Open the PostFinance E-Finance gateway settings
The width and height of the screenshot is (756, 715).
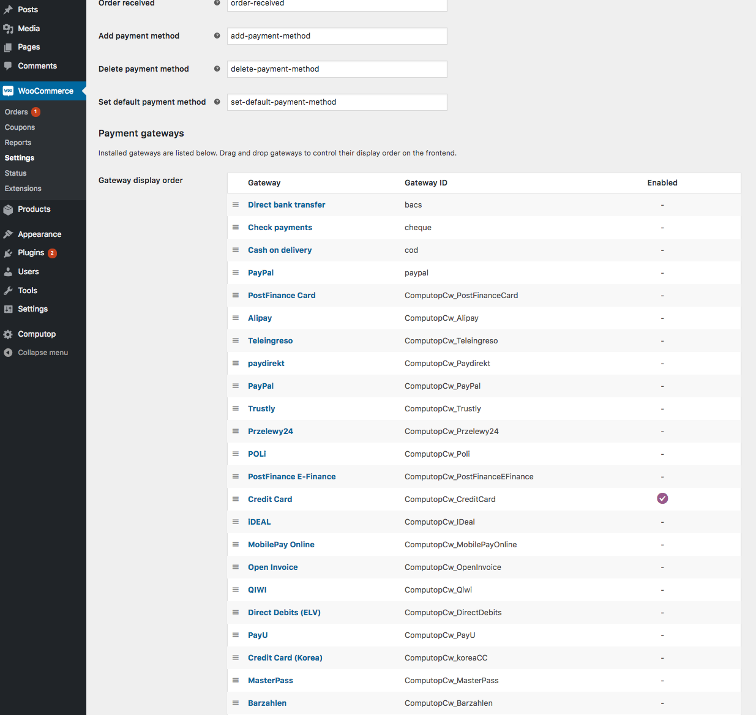(x=291, y=476)
